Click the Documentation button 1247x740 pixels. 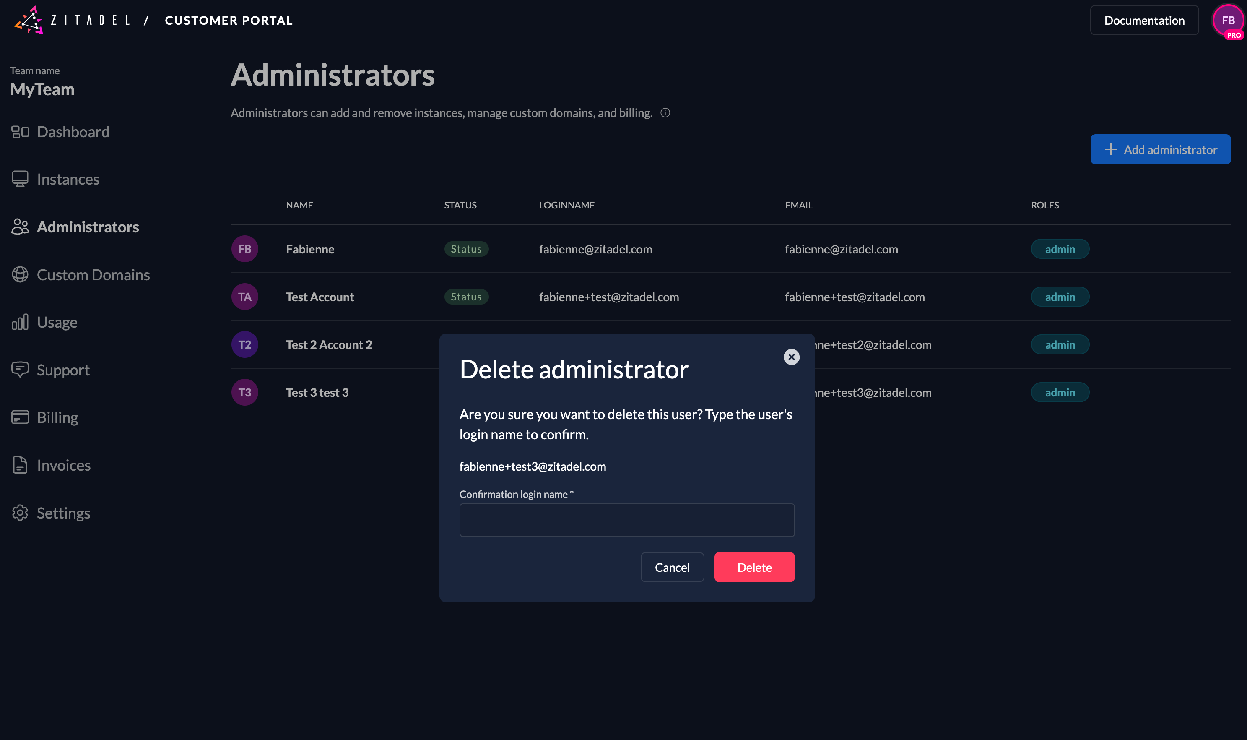click(x=1144, y=21)
